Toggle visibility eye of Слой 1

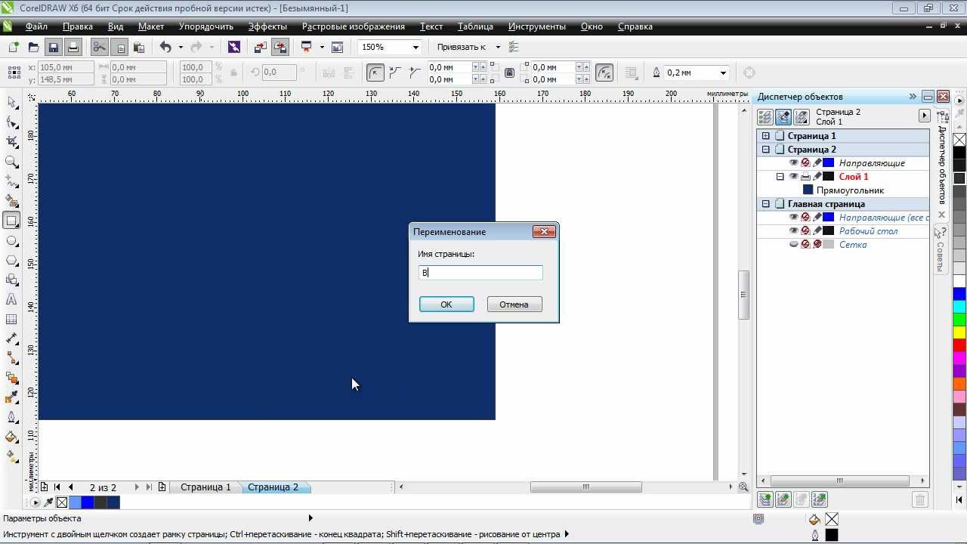(x=793, y=177)
